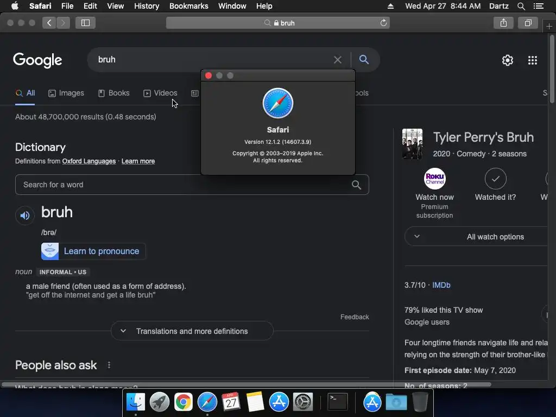Screen dimensions: 556x417
Task: Click the Safari forward navigation arrow
Action: click(x=63, y=23)
